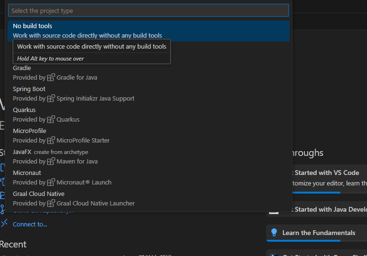Click the lightbulb icon of Learn the Fundamentals
367x256 pixels.
pyautogui.click(x=274, y=233)
